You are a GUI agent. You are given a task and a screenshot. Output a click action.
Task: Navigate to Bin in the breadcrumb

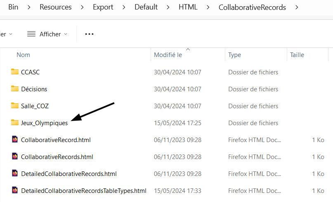tap(13, 7)
